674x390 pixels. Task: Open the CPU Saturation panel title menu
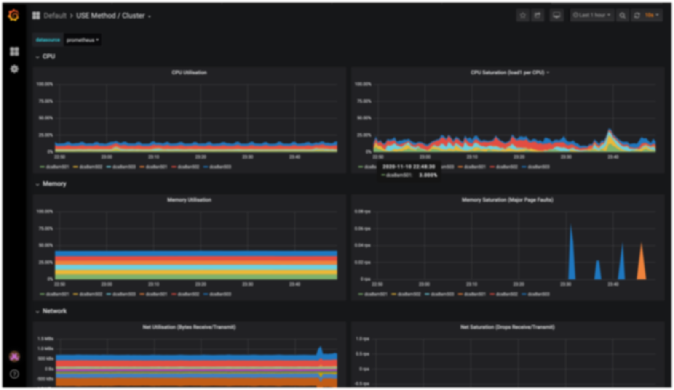[x=509, y=73]
